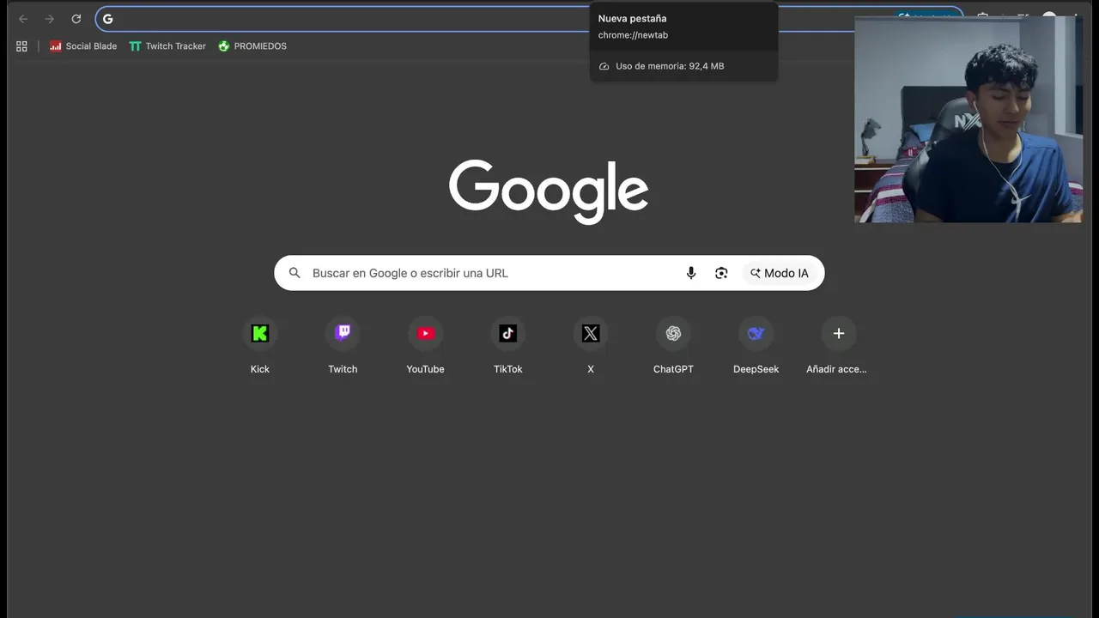Reload the page with the refresh icon

coord(76,19)
